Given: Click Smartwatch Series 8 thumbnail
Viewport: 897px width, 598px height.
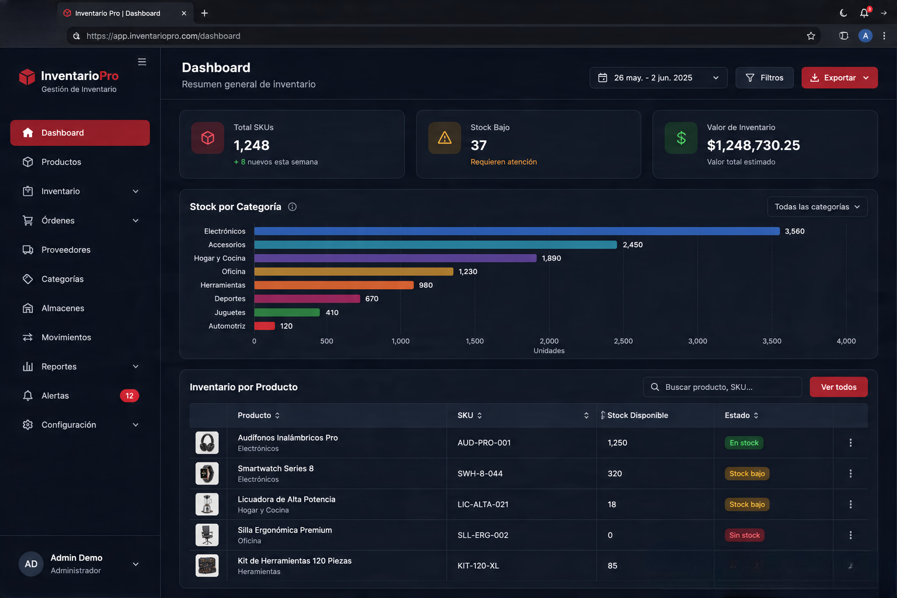Looking at the screenshot, I should tap(207, 474).
